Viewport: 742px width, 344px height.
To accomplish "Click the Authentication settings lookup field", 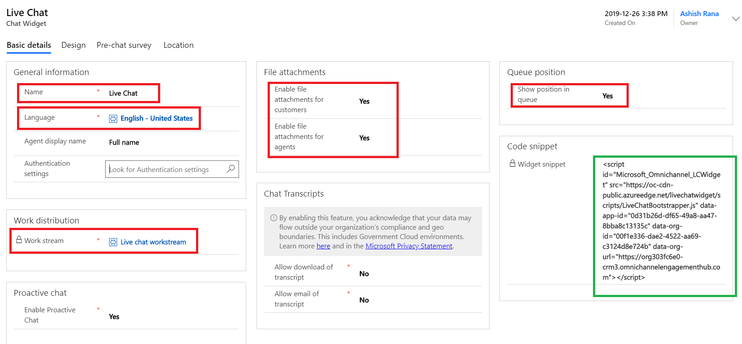I will [x=166, y=169].
